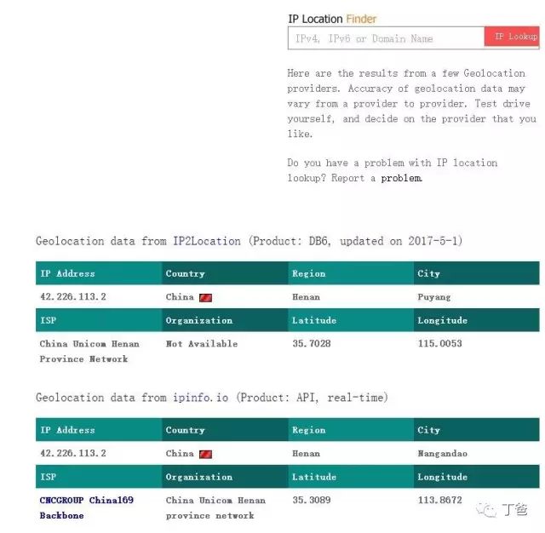Select latitude value 35.7028
545x533 pixels.
(x=312, y=344)
